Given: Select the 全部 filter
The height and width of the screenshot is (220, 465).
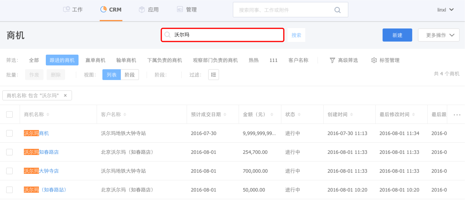Looking at the screenshot, I should (x=34, y=60).
